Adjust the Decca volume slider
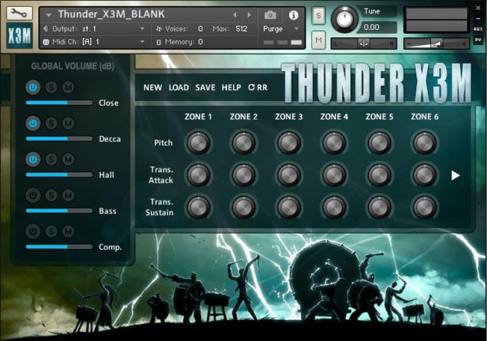 59,138
